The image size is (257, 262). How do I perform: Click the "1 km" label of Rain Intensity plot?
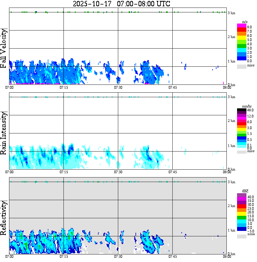[x=232, y=146]
